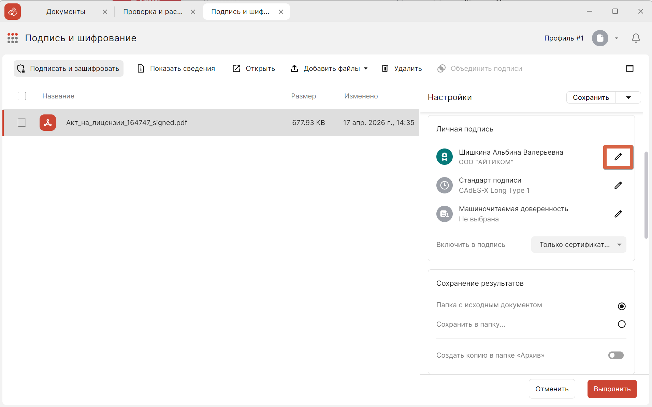Click the PDF file icon for Акт_на_лицензии
This screenshot has width=652, height=407.
tap(48, 123)
